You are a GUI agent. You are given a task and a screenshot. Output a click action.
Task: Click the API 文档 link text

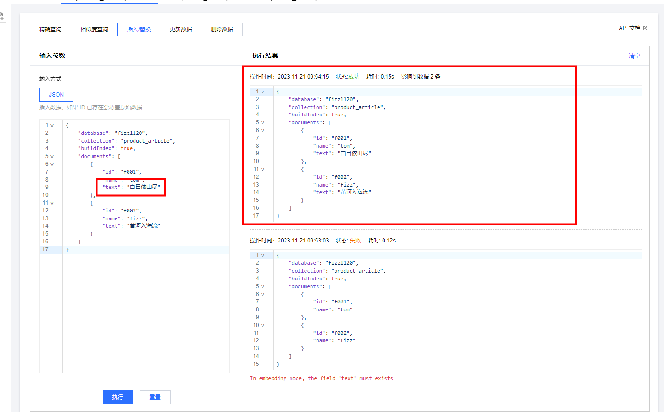[629, 28]
